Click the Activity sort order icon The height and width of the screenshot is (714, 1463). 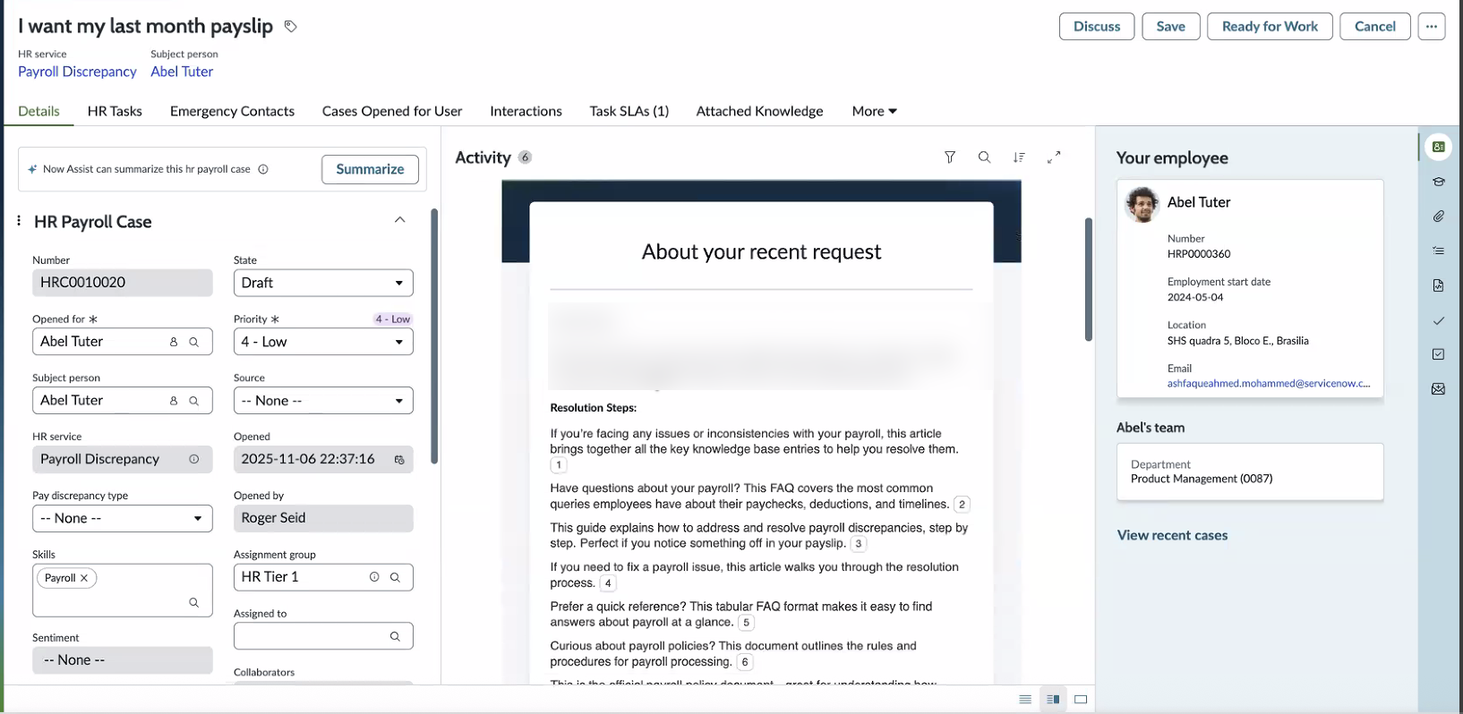coord(1019,157)
